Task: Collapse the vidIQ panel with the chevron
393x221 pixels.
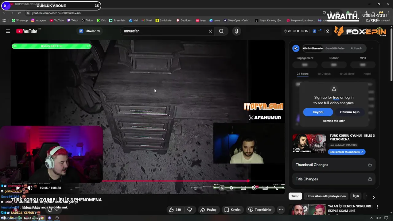Action: (x=372, y=48)
